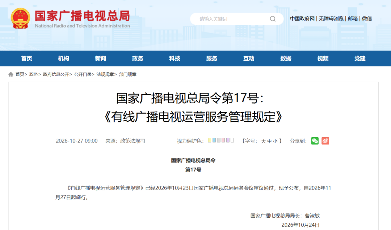Go to 法规规章 in the breadcrumb
This screenshot has height=230, width=391.
point(105,74)
